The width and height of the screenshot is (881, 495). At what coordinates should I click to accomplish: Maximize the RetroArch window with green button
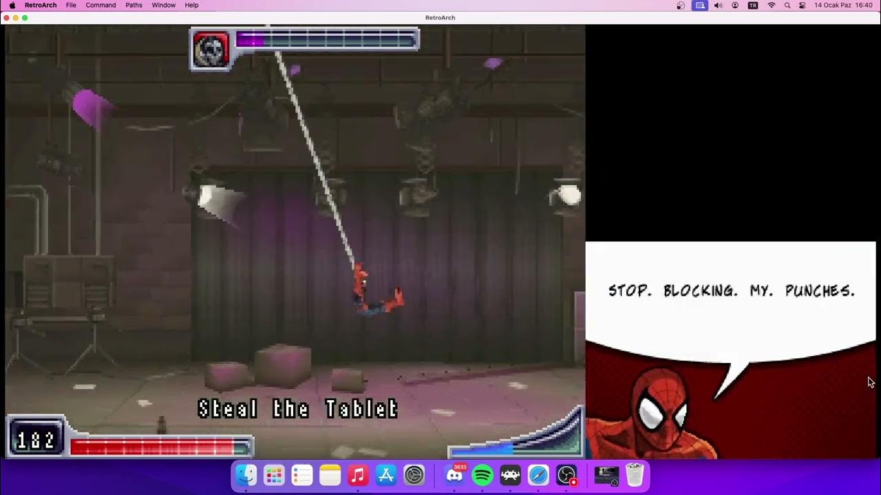tap(25, 18)
